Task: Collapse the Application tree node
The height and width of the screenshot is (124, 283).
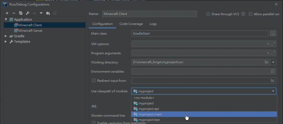Action: click(x=6, y=19)
